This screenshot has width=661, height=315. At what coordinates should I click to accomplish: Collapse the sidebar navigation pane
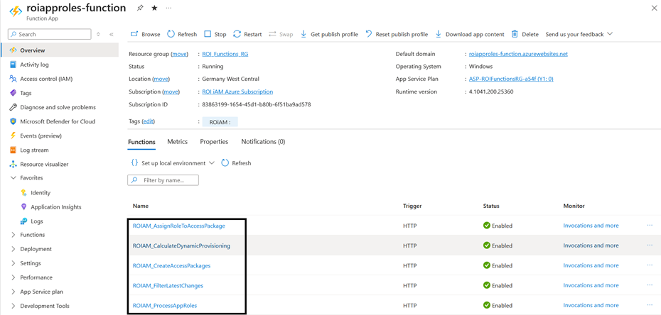tap(112, 34)
